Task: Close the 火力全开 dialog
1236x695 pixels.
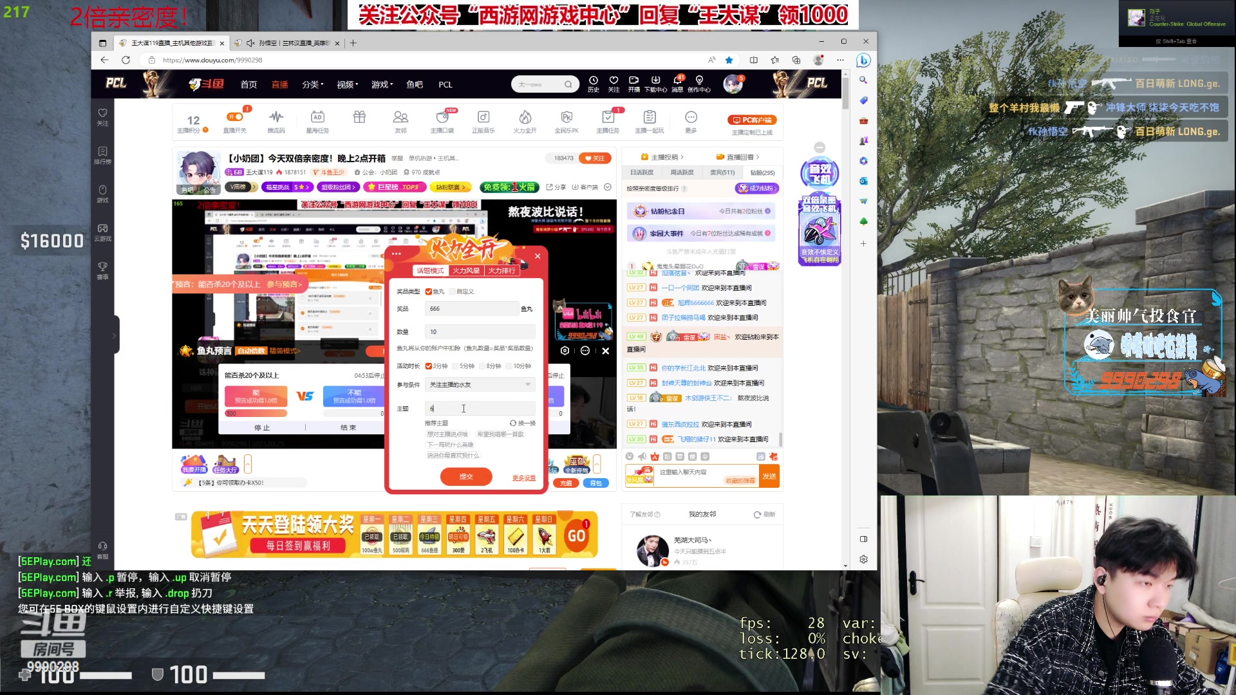Action: point(538,256)
